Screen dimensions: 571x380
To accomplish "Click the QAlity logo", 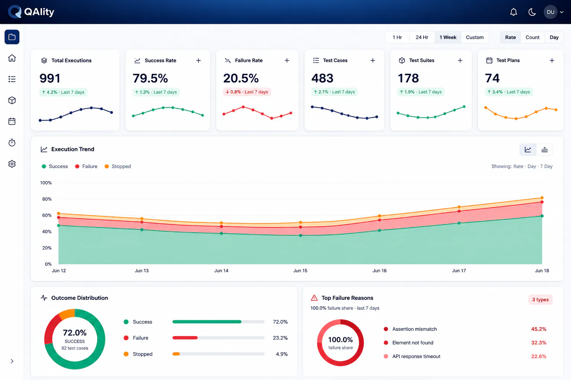I will [x=32, y=12].
